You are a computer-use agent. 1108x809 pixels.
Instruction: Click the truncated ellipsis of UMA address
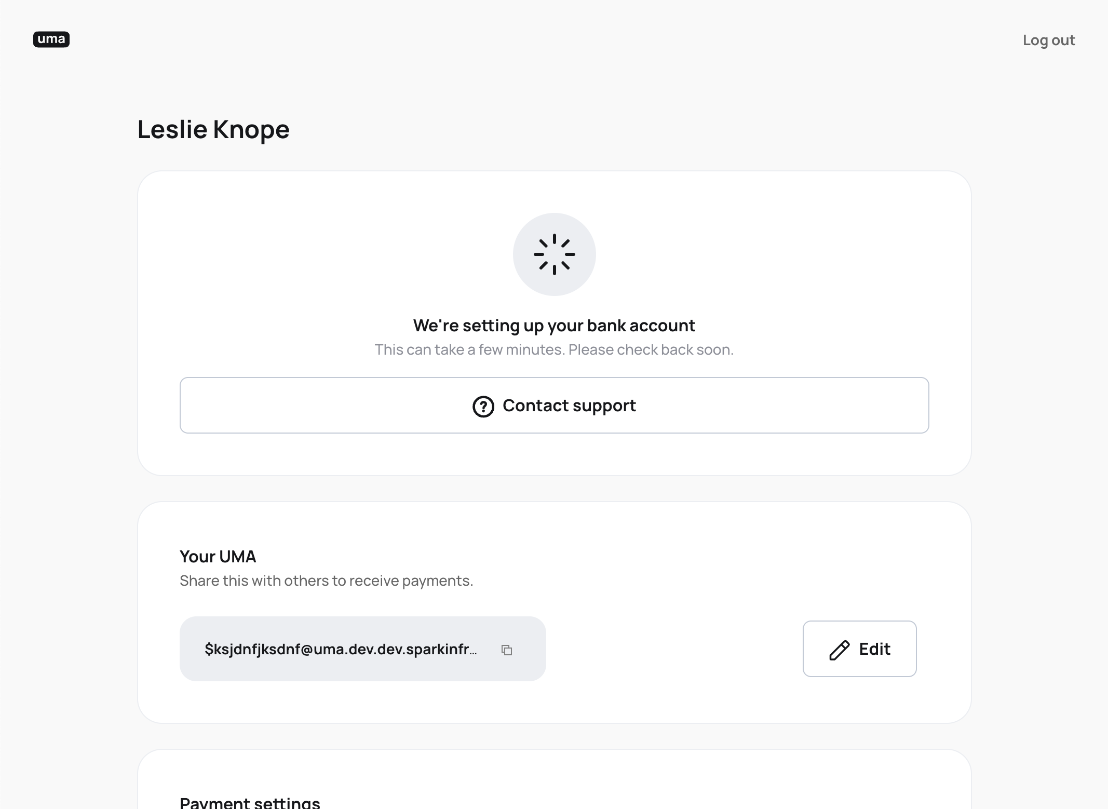472,650
